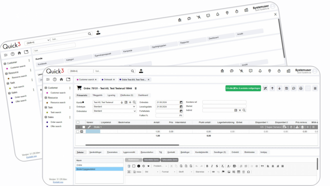Tick the select-all checkbox in the order lines header
Image resolution: width=330 pixels, height=186 pixels.
[78, 122]
